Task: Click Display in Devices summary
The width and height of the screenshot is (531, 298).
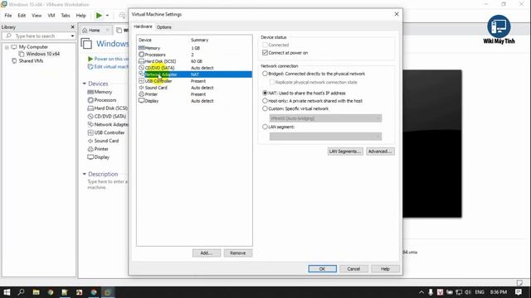Action: pyautogui.click(x=99, y=157)
